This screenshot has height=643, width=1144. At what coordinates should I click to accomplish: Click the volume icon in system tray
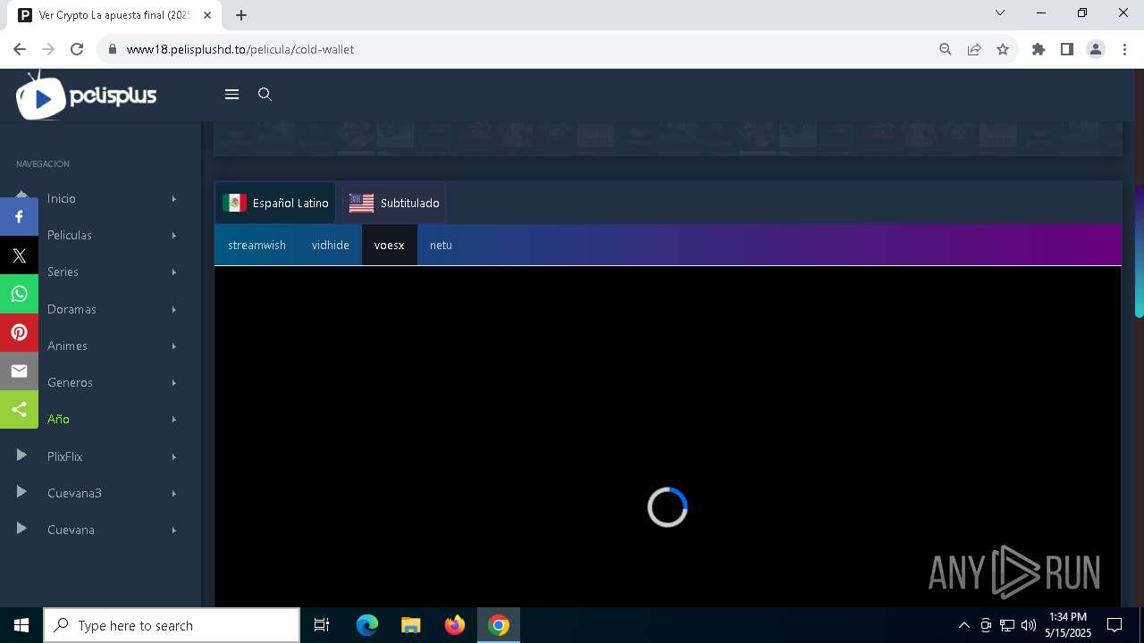[1028, 625]
